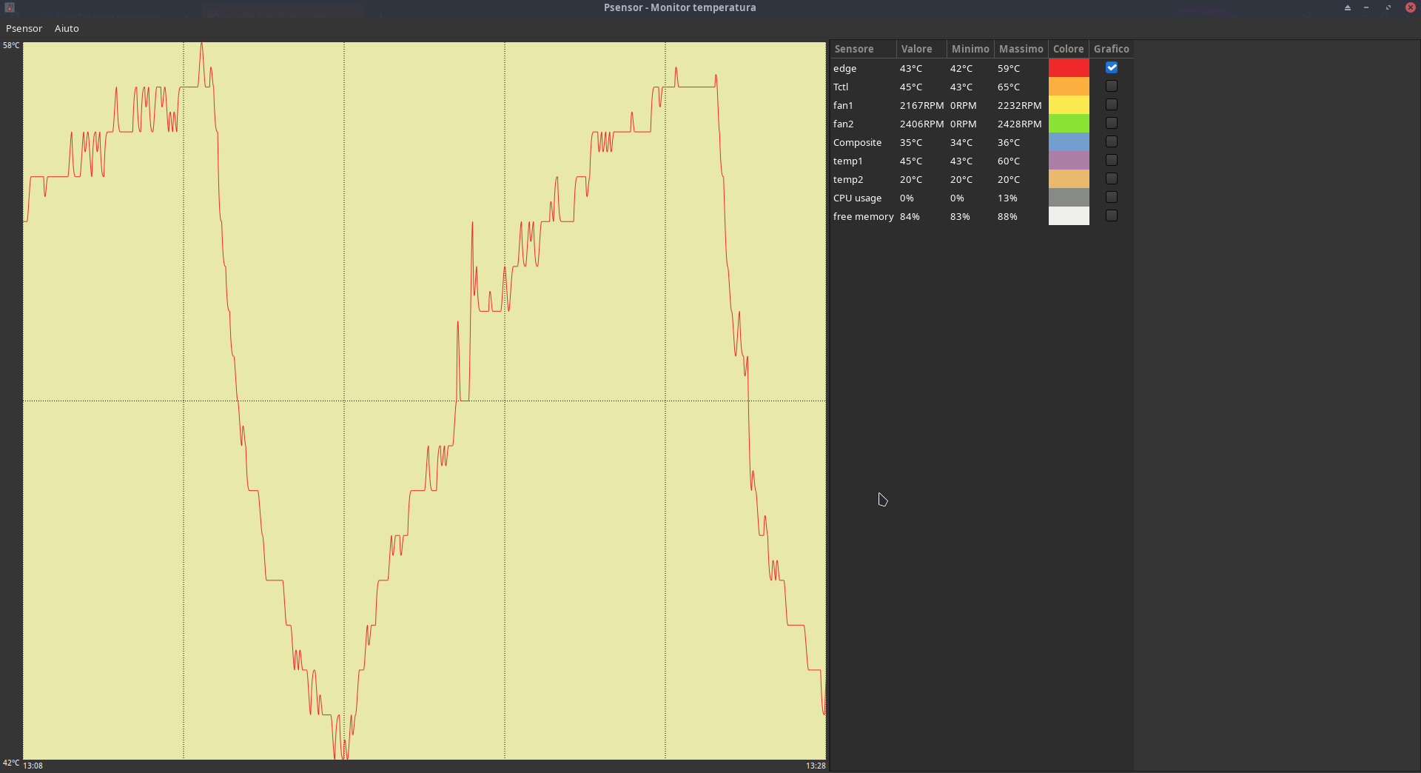Viewport: 1421px width, 773px height.
Task: Click the 13% maximum for CPU usage
Action: [1007, 198]
